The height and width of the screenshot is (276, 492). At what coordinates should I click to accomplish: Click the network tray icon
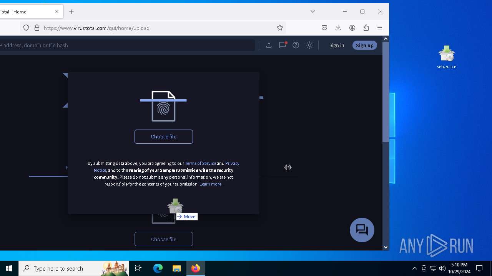[433, 268]
